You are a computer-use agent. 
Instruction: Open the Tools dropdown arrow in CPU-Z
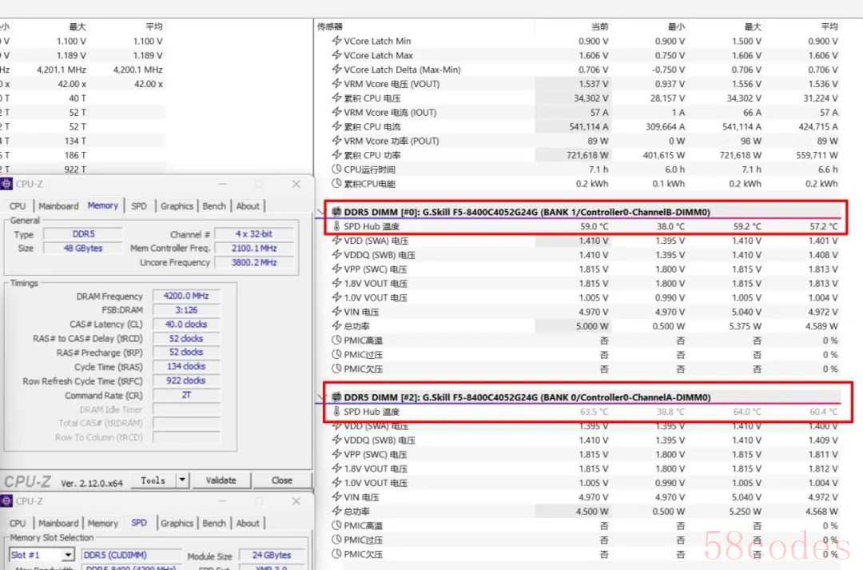tap(182, 480)
